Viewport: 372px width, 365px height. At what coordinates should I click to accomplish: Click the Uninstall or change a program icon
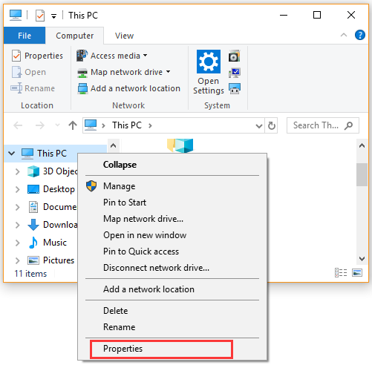234,56
